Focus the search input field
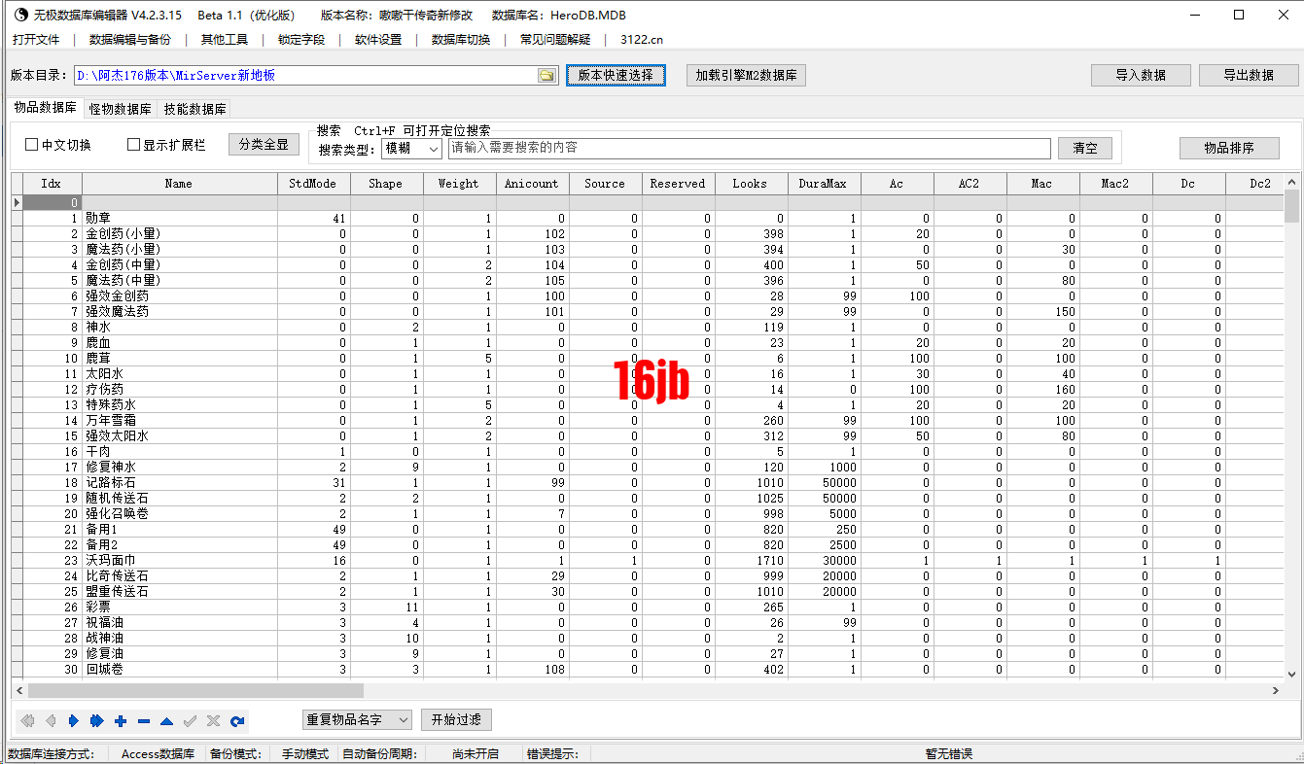1304x764 pixels. [747, 149]
